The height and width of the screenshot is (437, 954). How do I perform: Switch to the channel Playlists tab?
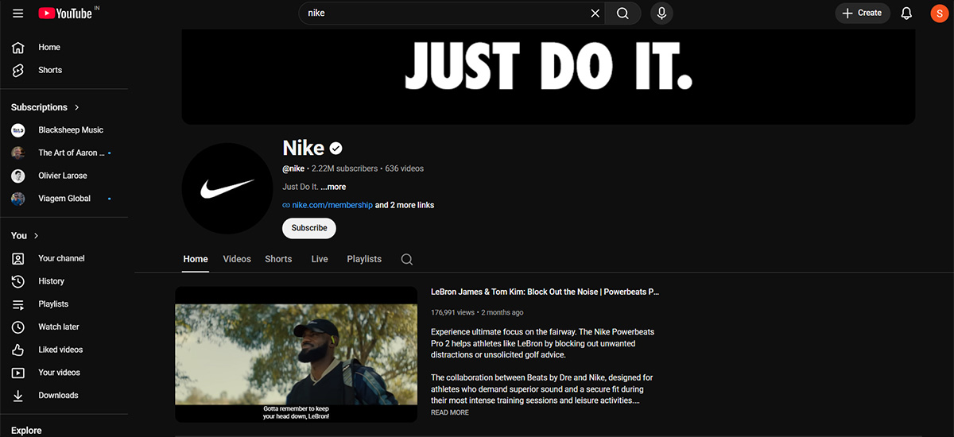pos(364,259)
